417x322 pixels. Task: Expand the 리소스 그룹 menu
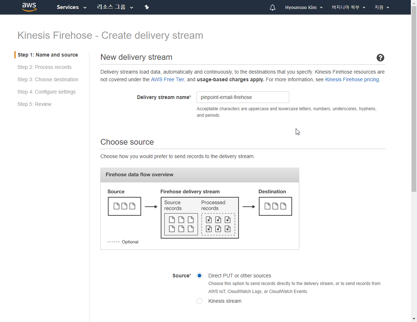(115, 8)
